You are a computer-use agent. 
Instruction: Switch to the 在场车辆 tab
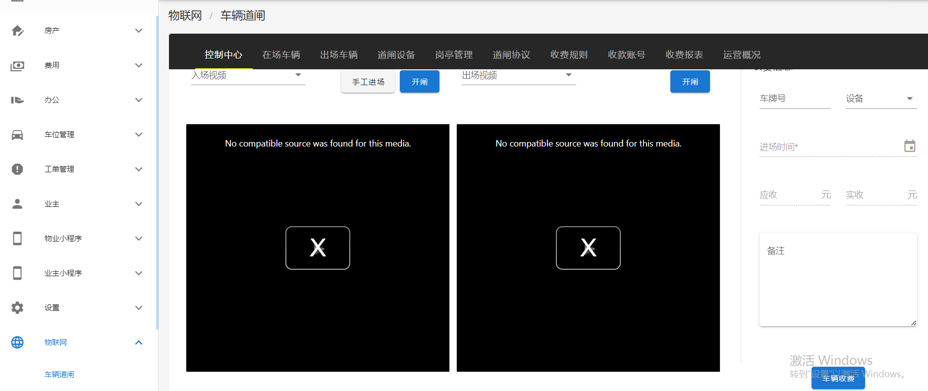click(x=281, y=55)
